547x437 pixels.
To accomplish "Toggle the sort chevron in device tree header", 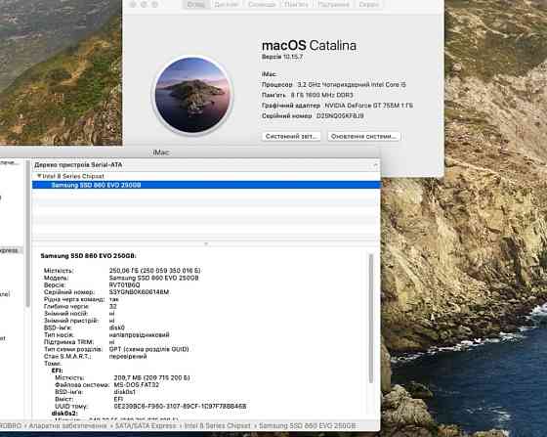I will (375, 165).
